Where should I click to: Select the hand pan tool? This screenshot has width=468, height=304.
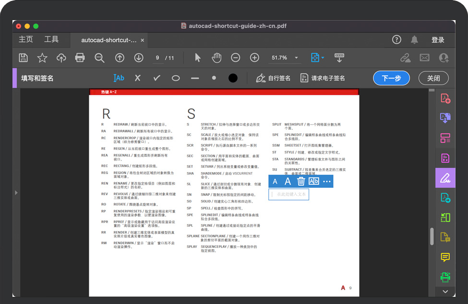click(x=217, y=58)
